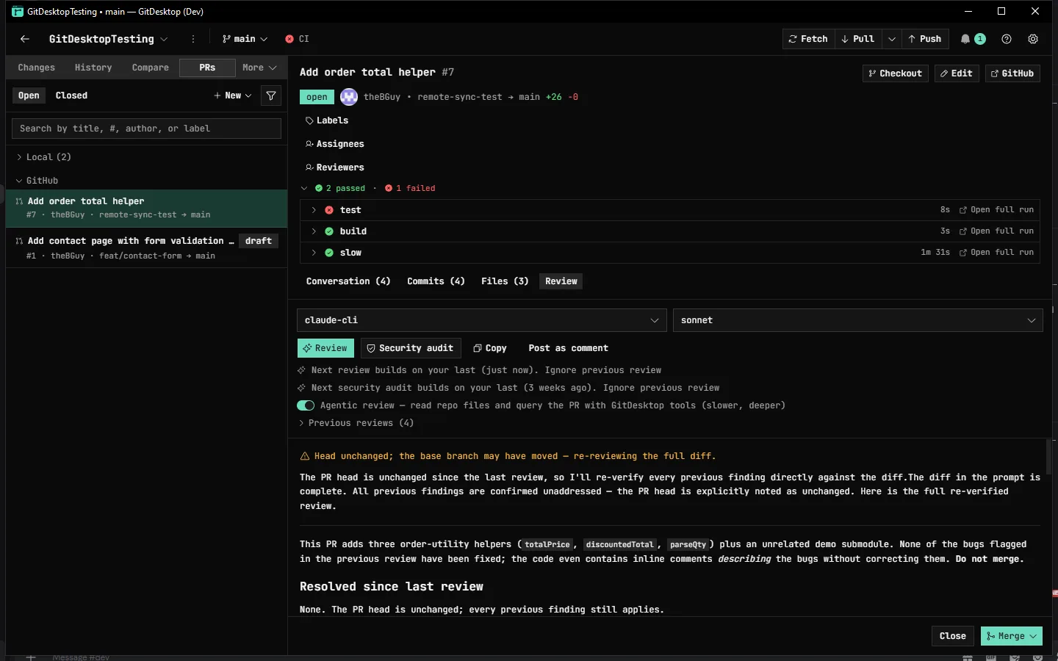This screenshot has width=1058, height=661.
Task: Post review as comment
Action: pyautogui.click(x=569, y=348)
